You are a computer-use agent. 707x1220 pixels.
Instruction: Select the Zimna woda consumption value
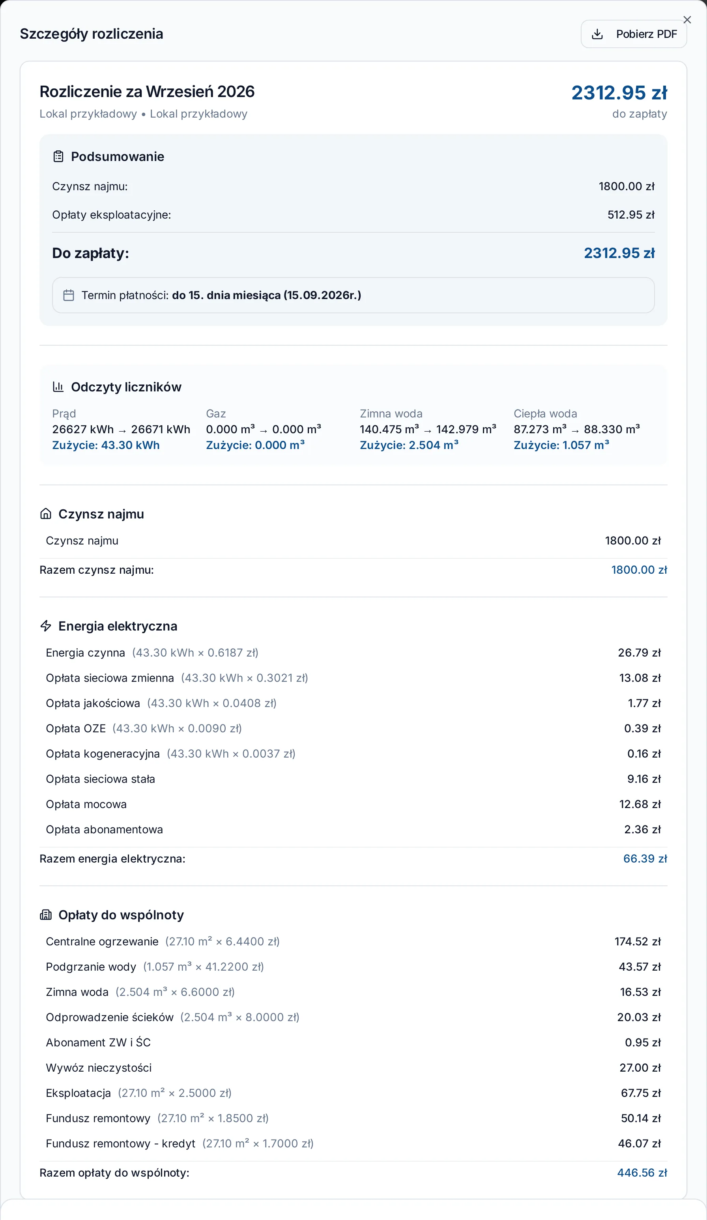coord(409,445)
